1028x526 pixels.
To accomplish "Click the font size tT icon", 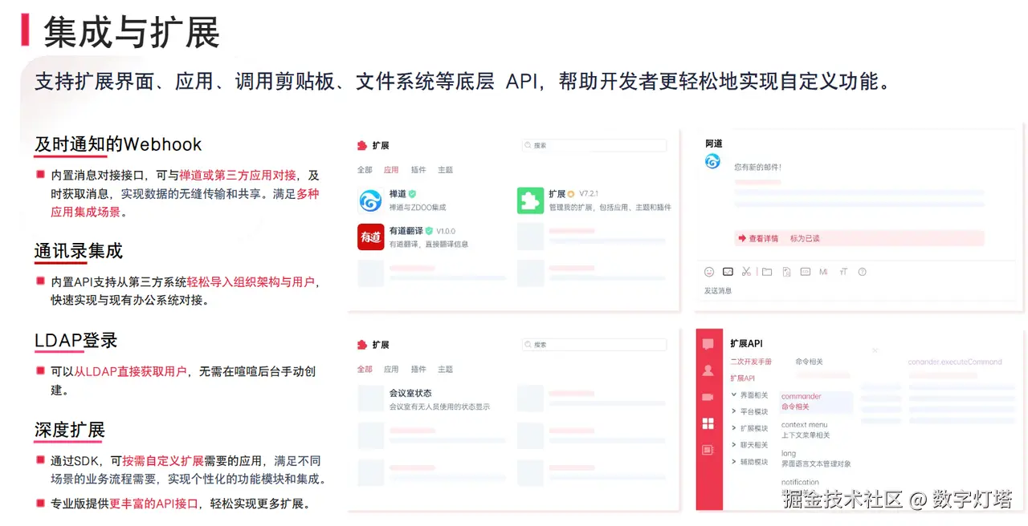I will pos(843,272).
